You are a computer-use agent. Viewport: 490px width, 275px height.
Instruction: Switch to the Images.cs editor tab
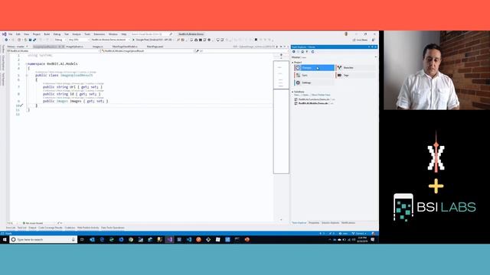[x=97, y=47]
